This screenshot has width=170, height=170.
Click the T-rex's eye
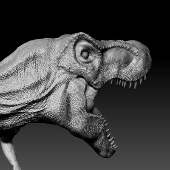[85, 55]
